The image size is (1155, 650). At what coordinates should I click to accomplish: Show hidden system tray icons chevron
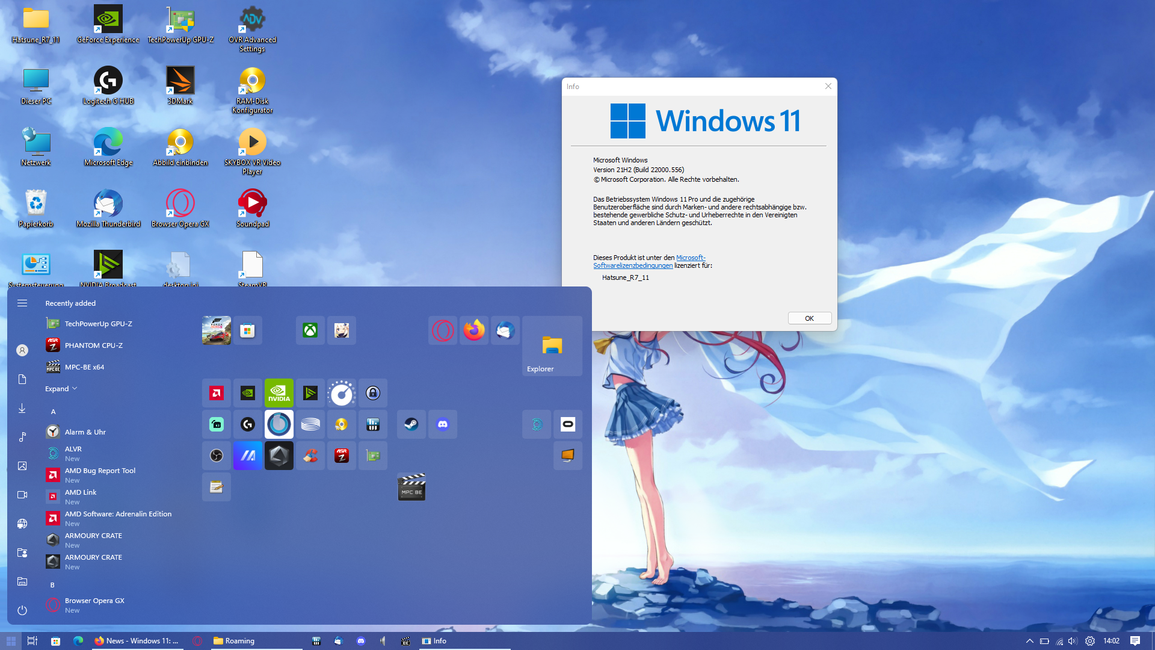[x=1029, y=641]
